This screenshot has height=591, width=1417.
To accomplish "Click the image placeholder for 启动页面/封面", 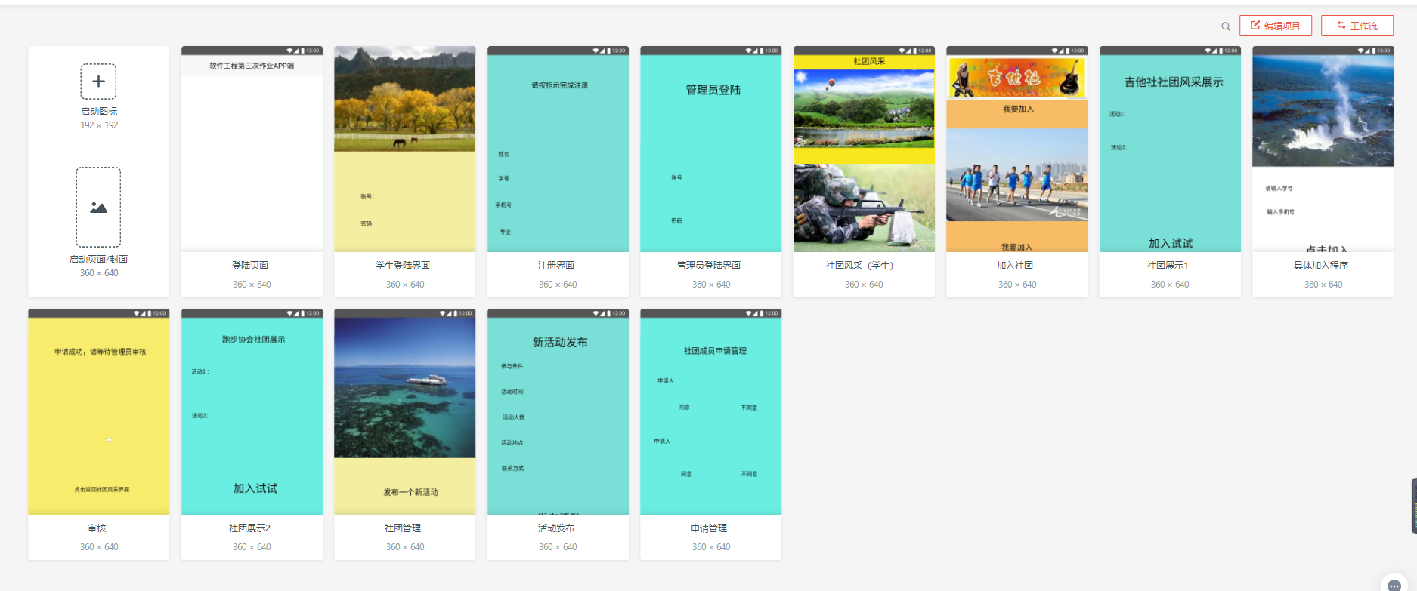I will point(98,207).
